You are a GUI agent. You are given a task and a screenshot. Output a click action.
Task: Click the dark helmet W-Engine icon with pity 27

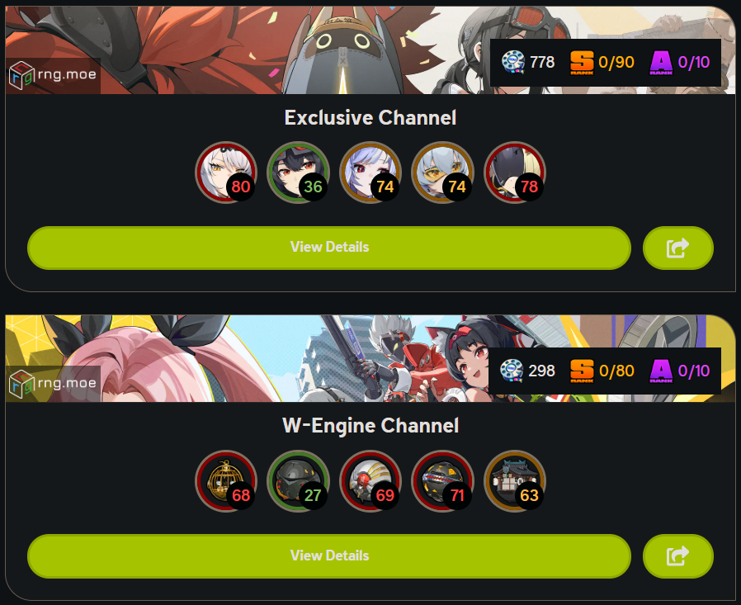click(x=298, y=481)
